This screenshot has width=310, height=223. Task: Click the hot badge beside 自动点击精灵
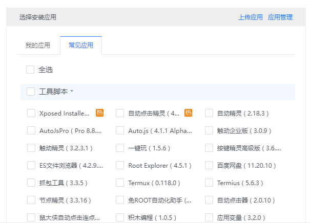(x=188, y=113)
